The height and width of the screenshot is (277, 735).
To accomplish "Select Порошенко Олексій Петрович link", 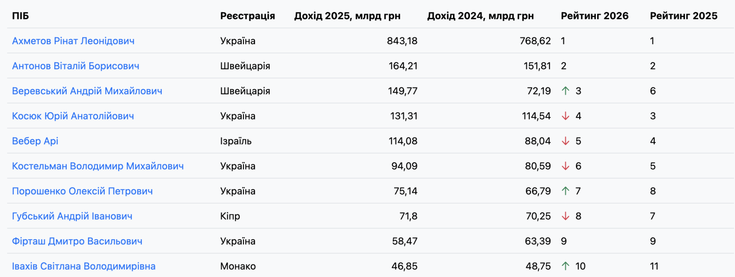I will pyautogui.click(x=82, y=191).
